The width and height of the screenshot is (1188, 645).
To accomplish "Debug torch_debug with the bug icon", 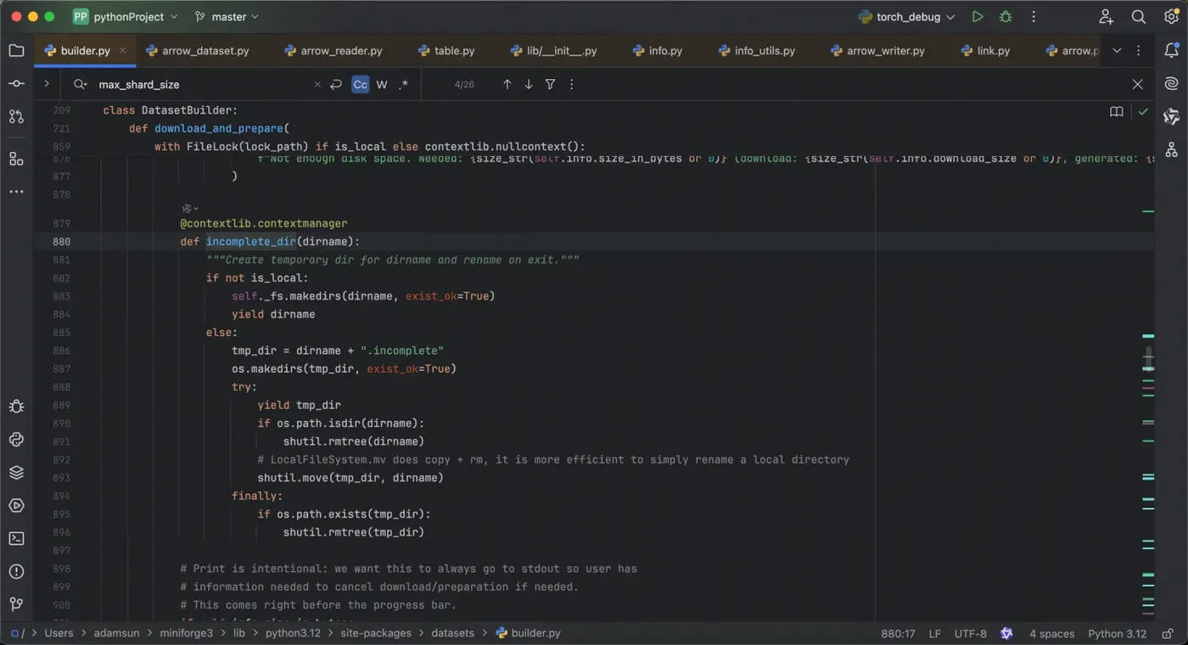I will coord(1006,17).
